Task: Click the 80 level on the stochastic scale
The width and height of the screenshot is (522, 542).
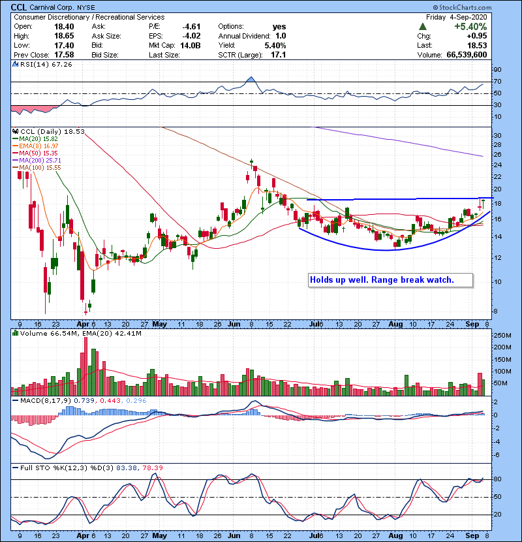Action: [497, 479]
